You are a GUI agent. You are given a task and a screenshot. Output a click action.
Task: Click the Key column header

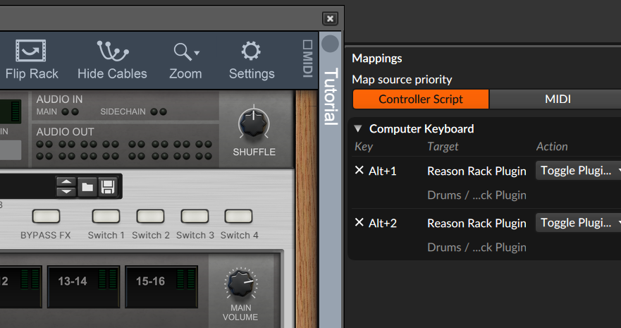(x=364, y=147)
